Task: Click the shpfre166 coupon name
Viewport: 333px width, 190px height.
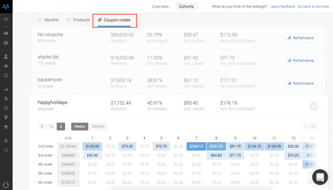Action: click(x=48, y=57)
